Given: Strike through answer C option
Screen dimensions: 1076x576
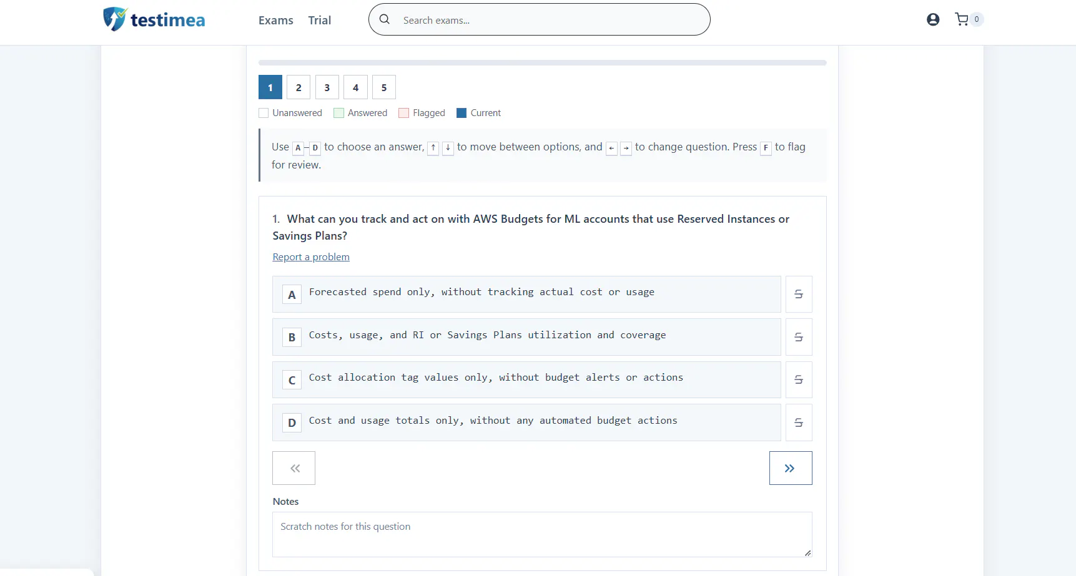Looking at the screenshot, I should pos(799,379).
